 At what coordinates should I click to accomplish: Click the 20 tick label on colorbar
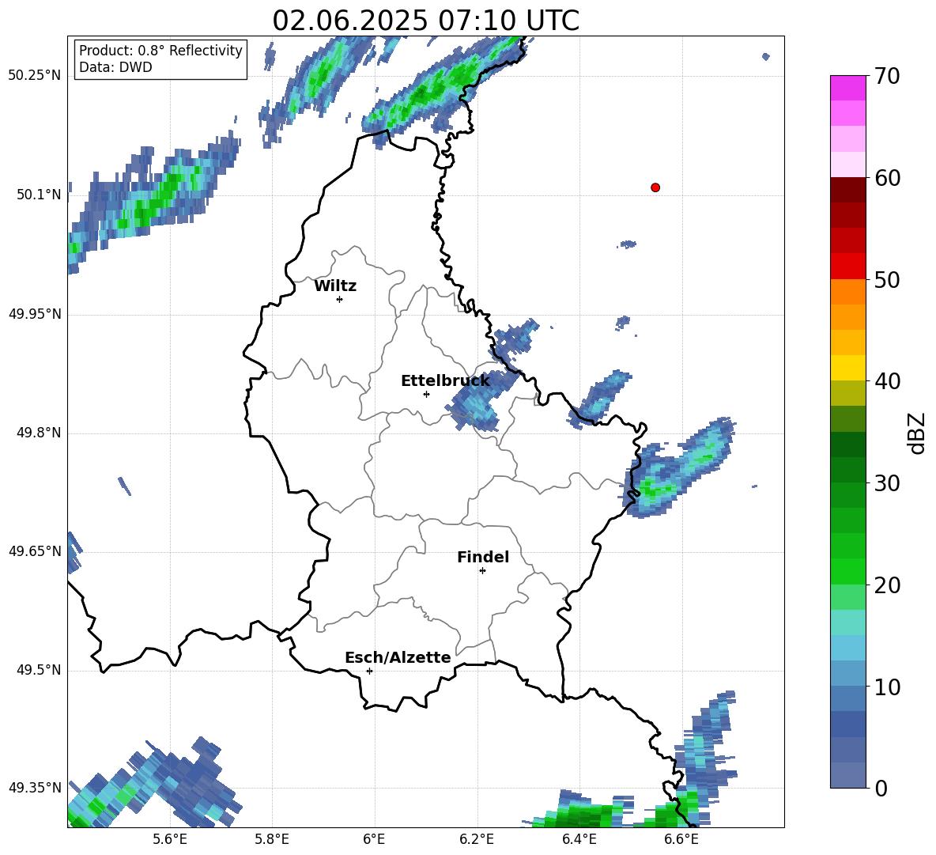pos(887,585)
